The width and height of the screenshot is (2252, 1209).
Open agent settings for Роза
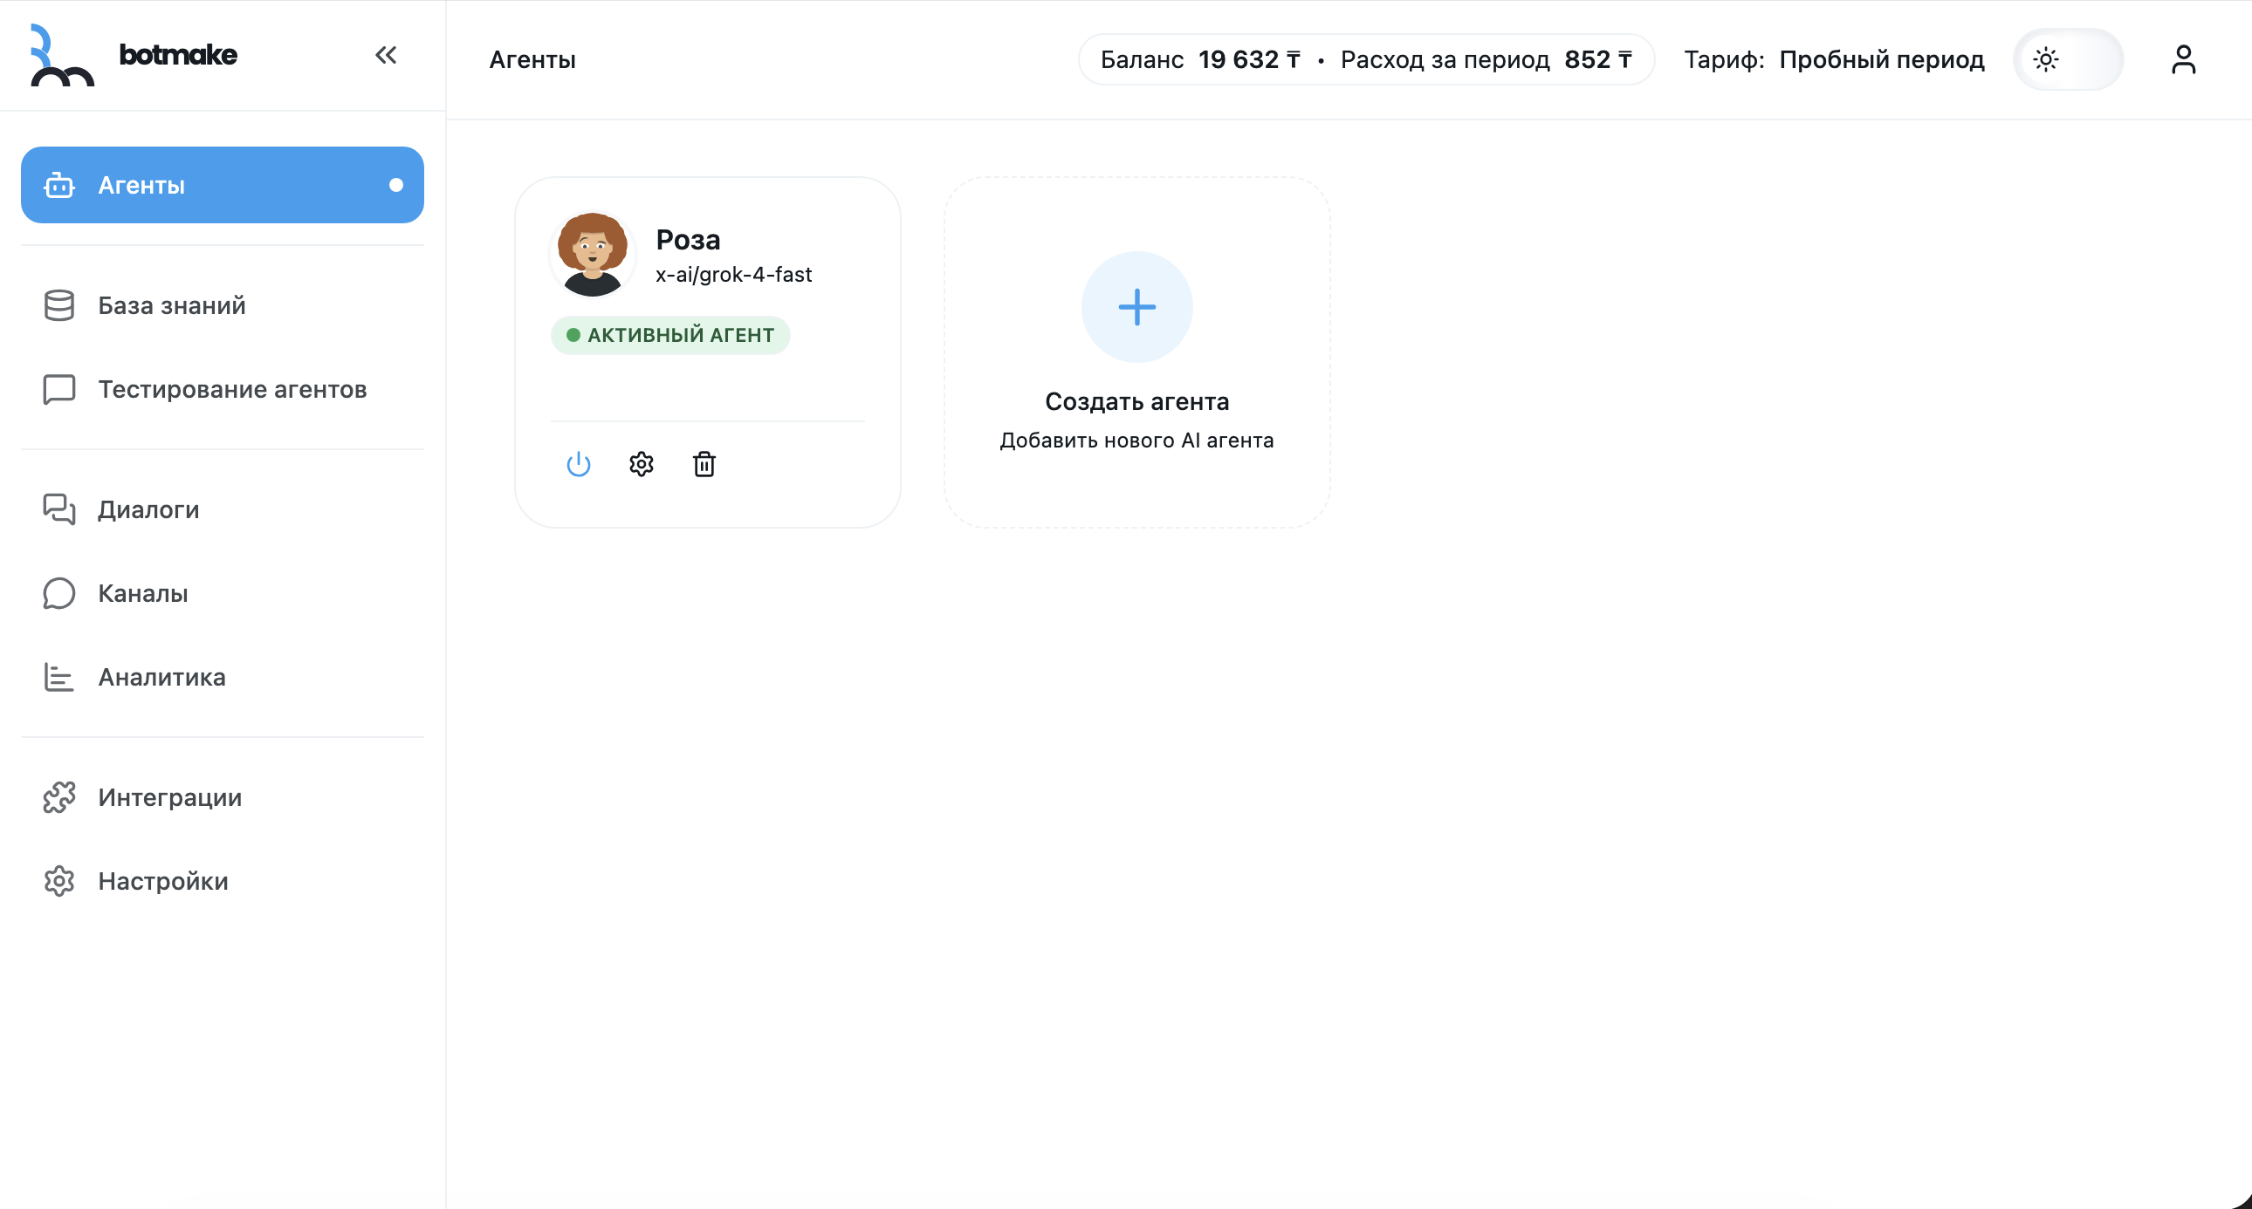[641, 463]
